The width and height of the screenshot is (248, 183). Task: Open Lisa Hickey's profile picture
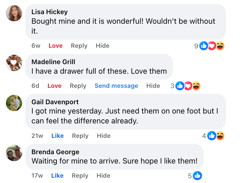click(14, 13)
